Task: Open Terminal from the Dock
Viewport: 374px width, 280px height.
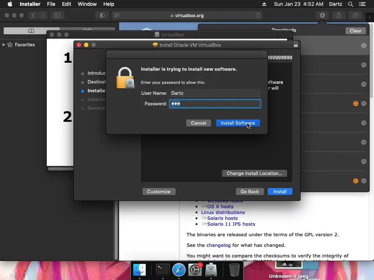Action: [163, 270]
